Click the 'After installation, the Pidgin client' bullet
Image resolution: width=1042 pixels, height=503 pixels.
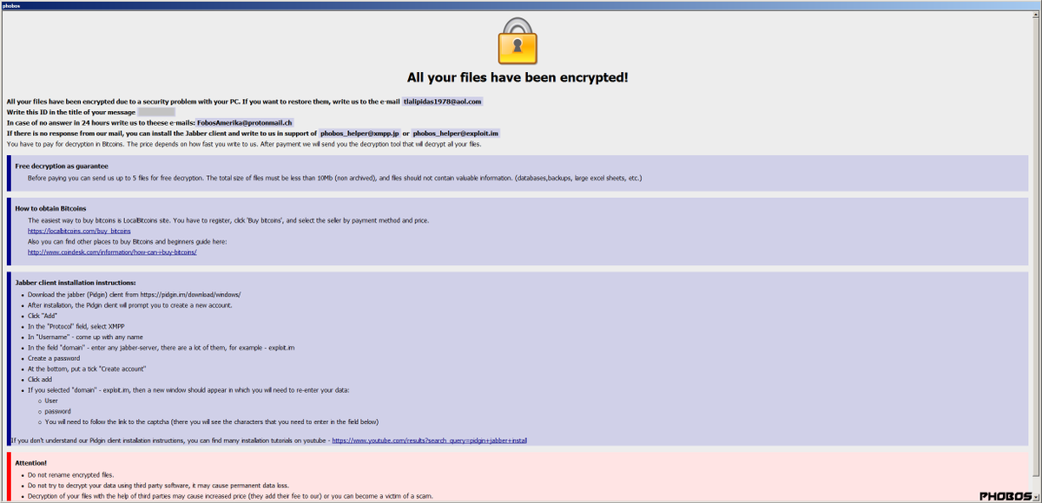pos(129,305)
